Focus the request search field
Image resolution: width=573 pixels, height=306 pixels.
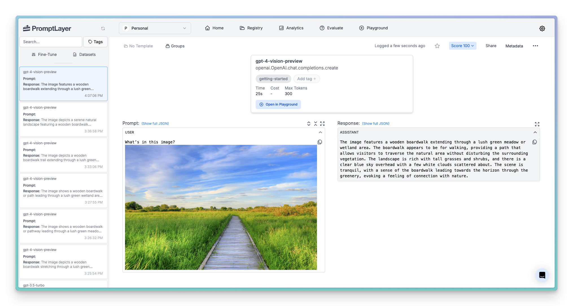(x=51, y=42)
